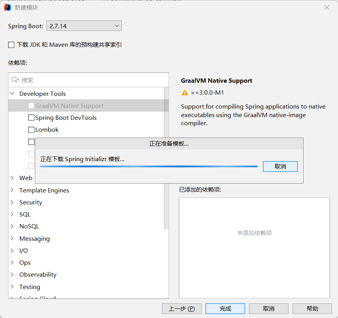Click the 正在下载 Spring Initializr 模板... text
This screenshot has width=338, height=318.
pos(82,159)
